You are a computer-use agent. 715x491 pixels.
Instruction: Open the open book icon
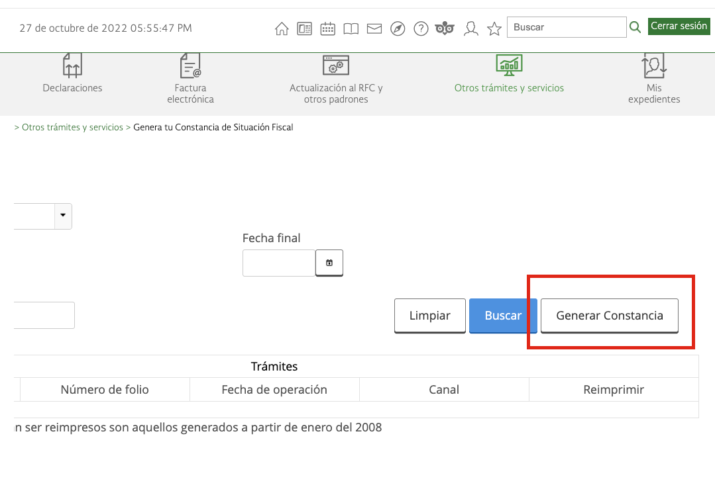351,28
